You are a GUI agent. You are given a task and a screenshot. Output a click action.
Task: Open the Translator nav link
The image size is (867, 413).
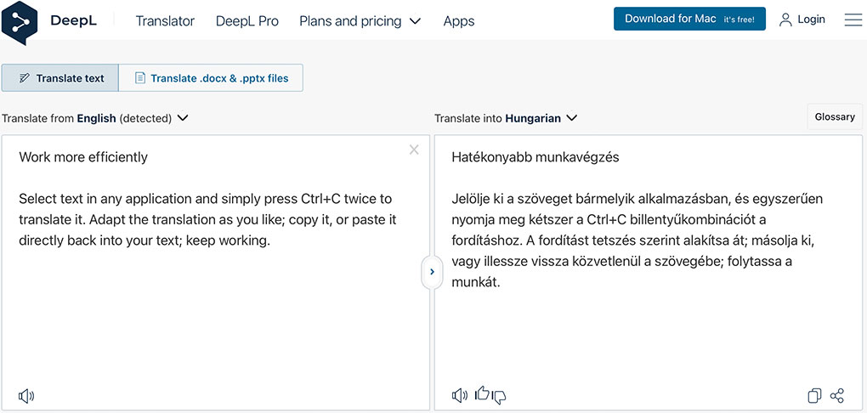[x=166, y=21]
